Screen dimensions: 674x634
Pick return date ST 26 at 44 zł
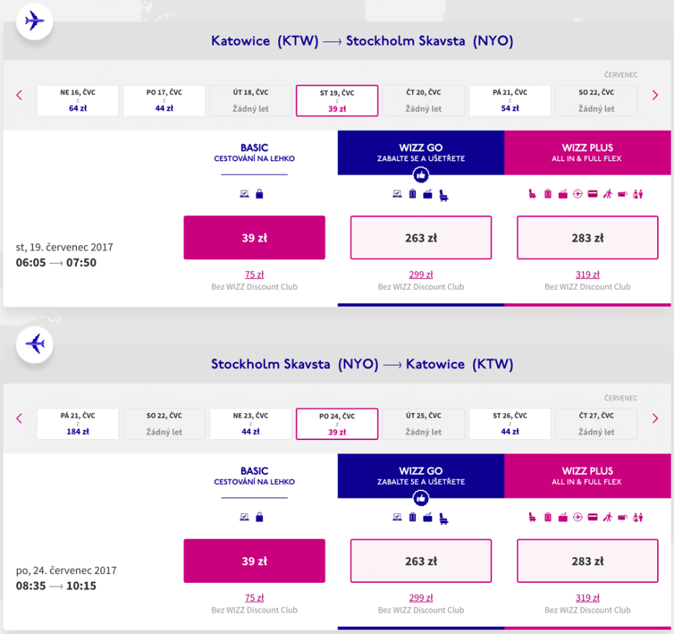(x=510, y=424)
